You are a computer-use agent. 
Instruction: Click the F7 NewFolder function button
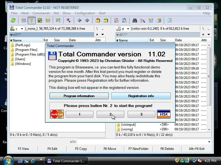tap(138, 149)
